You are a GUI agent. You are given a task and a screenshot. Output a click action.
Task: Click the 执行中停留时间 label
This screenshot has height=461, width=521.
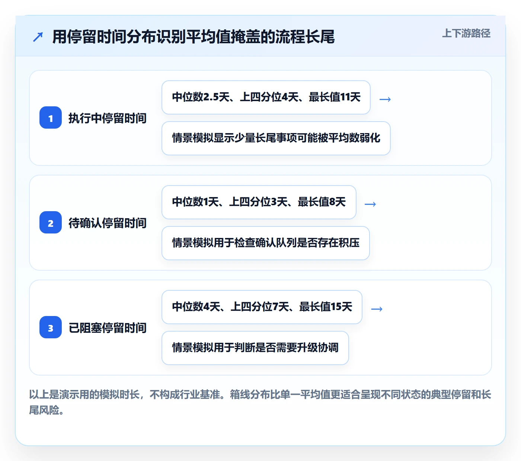click(108, 118)
